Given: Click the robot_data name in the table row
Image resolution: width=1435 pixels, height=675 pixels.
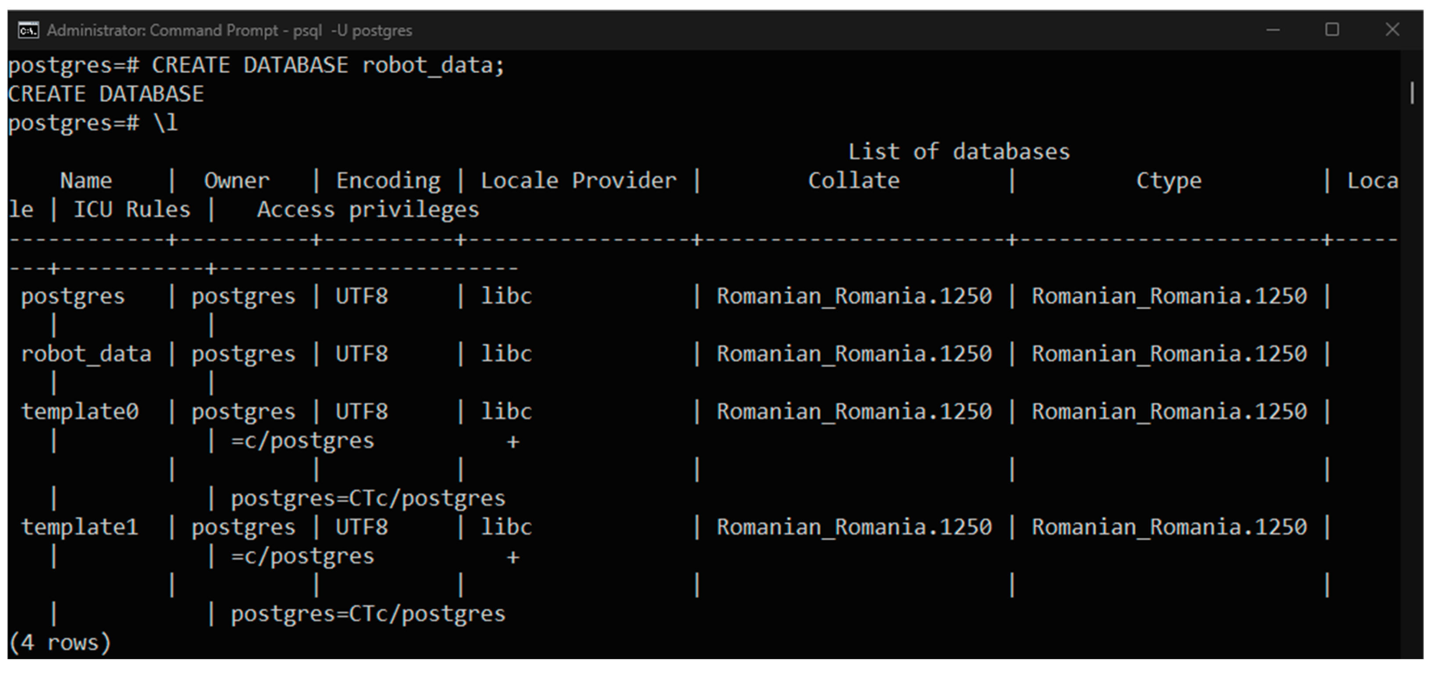Looking at the screenshot, I should (86, 354).
